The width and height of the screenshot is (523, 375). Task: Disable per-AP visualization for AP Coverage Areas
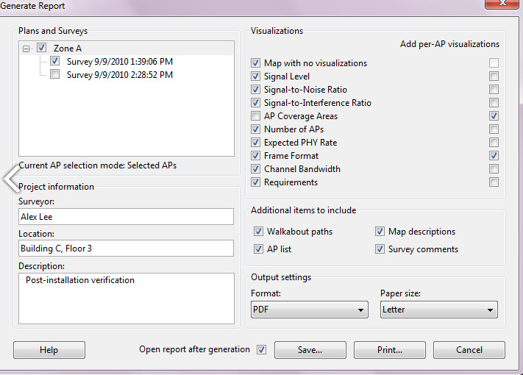[x=494, y=115]
